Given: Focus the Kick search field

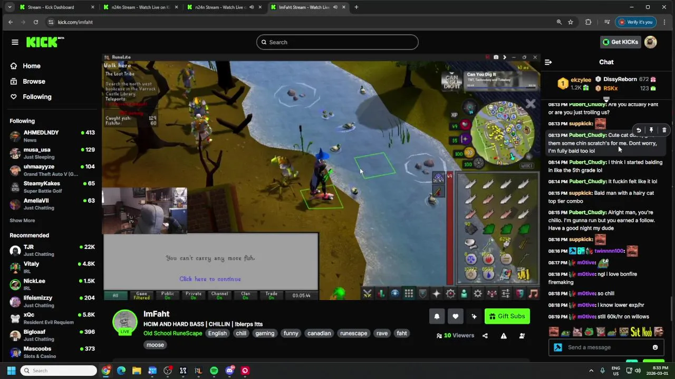Looking at the screenshot, I should [x=337, y=42].
